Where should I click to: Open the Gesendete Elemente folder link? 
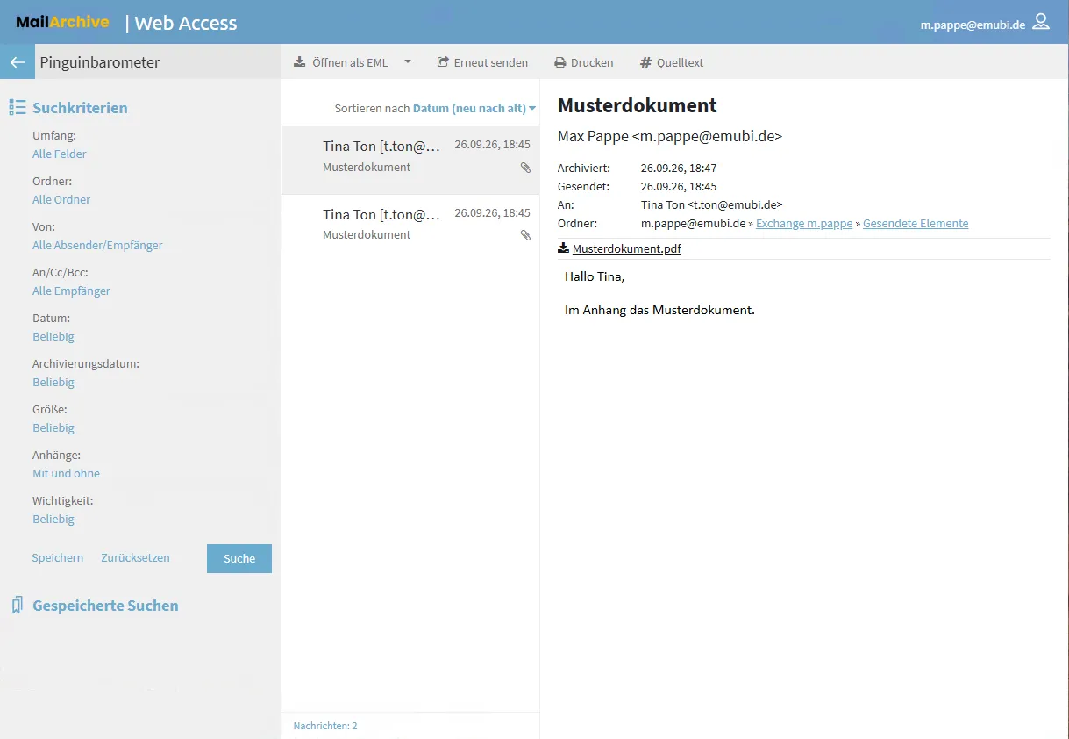point(916,223)
